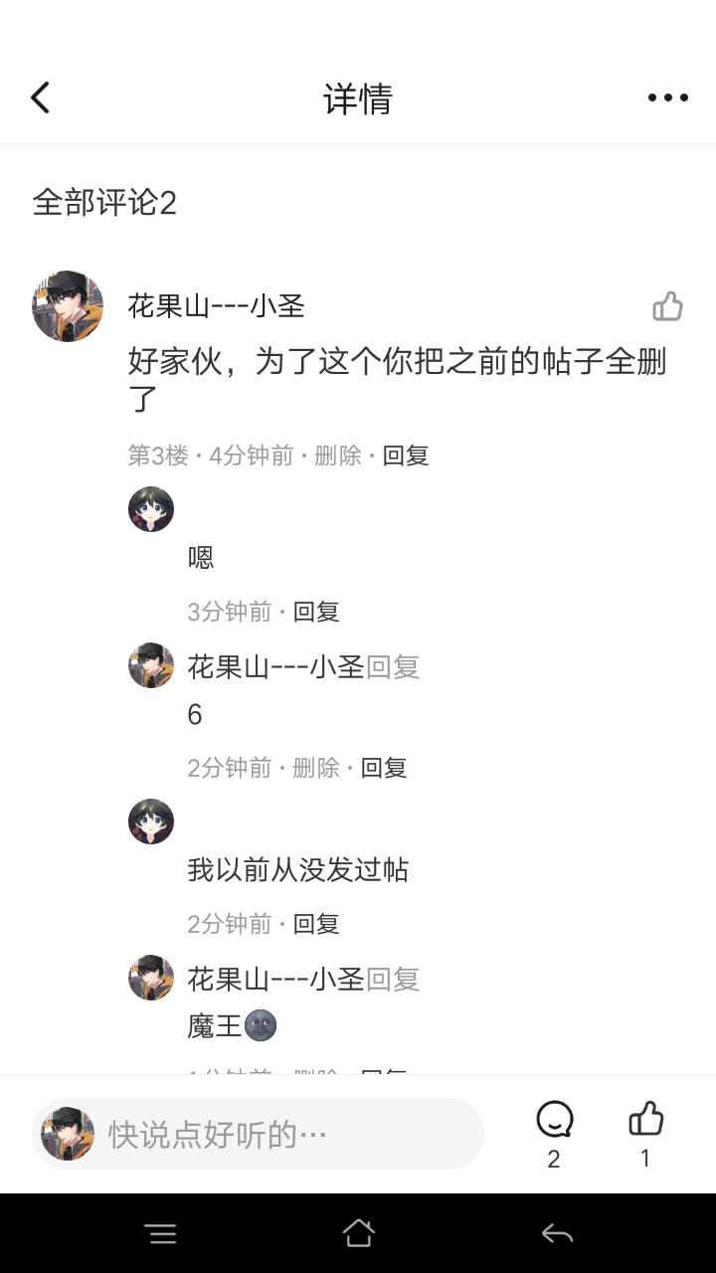Reply to the comment 我以前从没发过帖
This screenshot has height=1273, width=716.
pos(316,924)
